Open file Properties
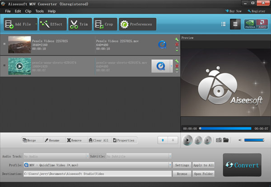Viewport: 271px width, 187px height. 124,140
